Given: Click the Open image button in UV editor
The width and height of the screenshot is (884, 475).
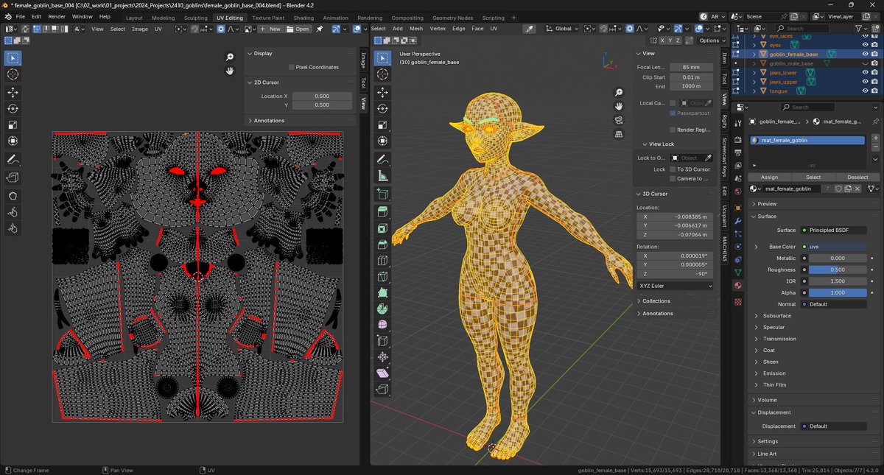Looking at the screenshot, I should point(298,29).
